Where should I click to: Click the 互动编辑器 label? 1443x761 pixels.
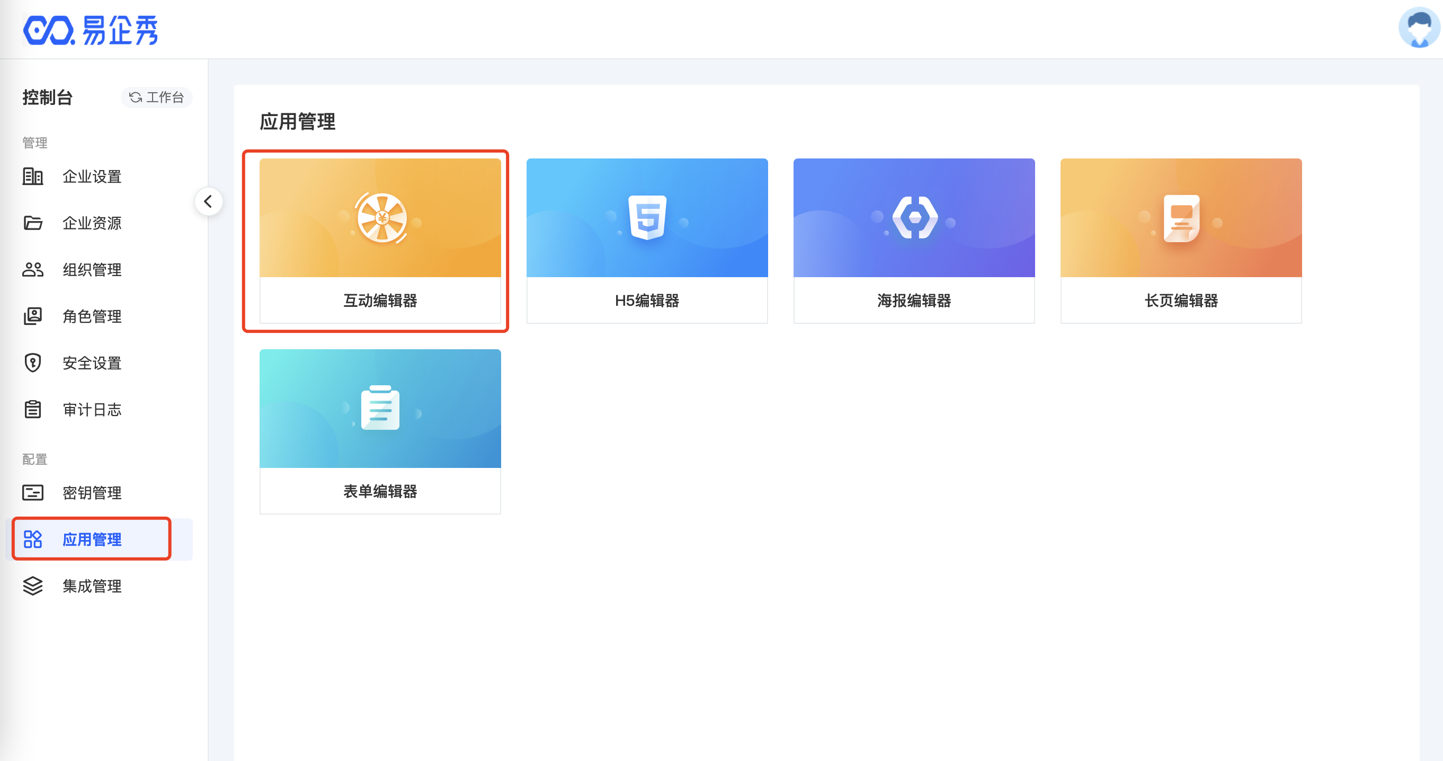click(380, 300)
